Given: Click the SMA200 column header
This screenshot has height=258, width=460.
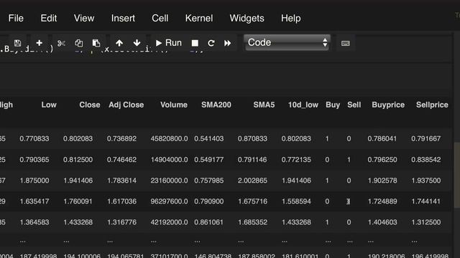Looking at the screenshot, I should click(x=216, y=105).
